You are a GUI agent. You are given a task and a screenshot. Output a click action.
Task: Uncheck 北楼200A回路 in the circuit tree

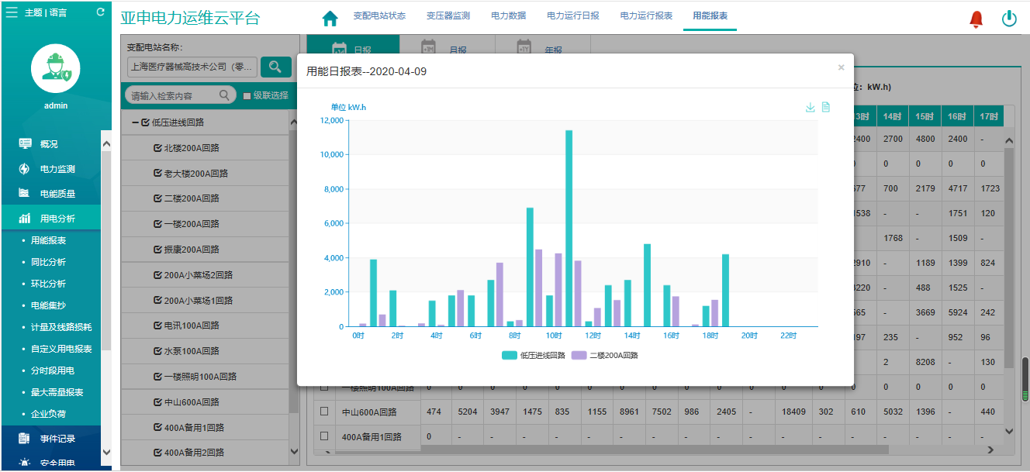158,148
